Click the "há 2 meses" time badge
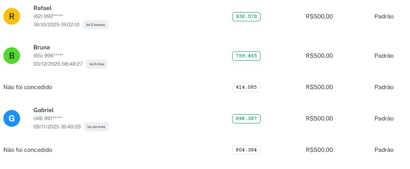The image size is (410, 169). click(x=95, y=25)
